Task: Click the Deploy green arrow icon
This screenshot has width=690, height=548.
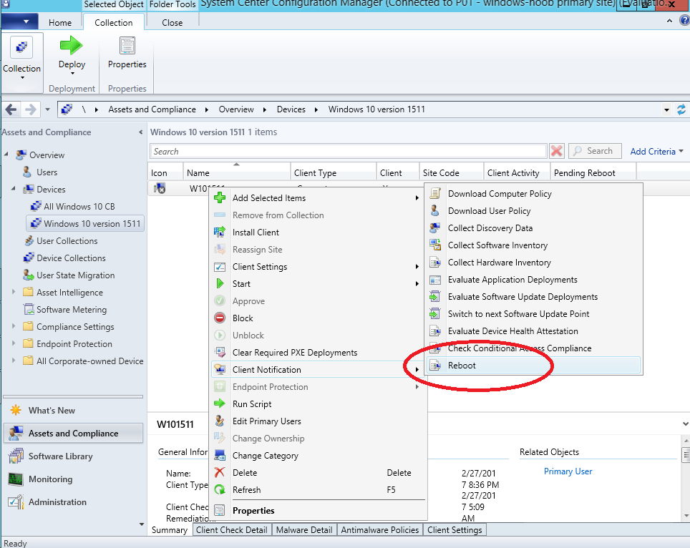Action: click(x=72, y=45)
